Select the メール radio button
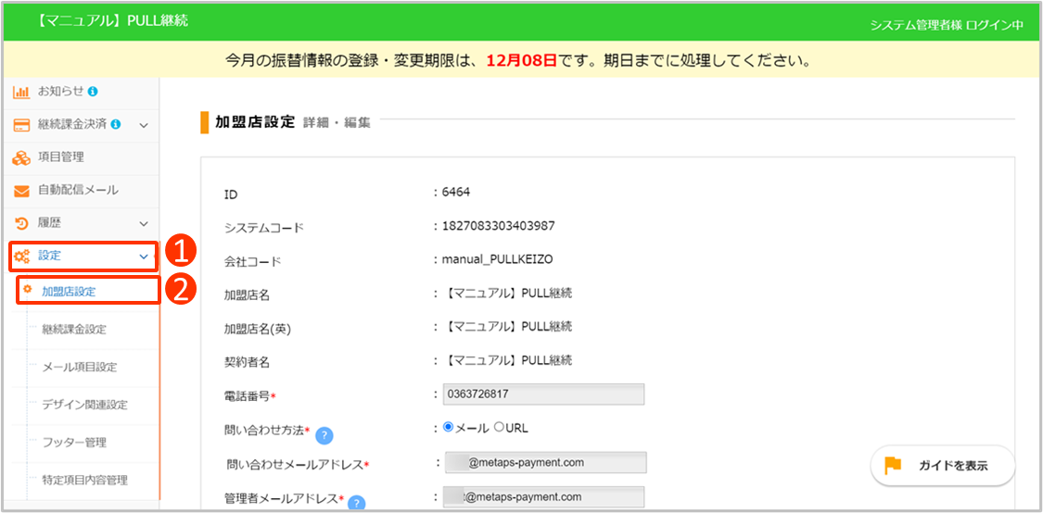This screenshot has width=1043, height=513. (449, 428)
